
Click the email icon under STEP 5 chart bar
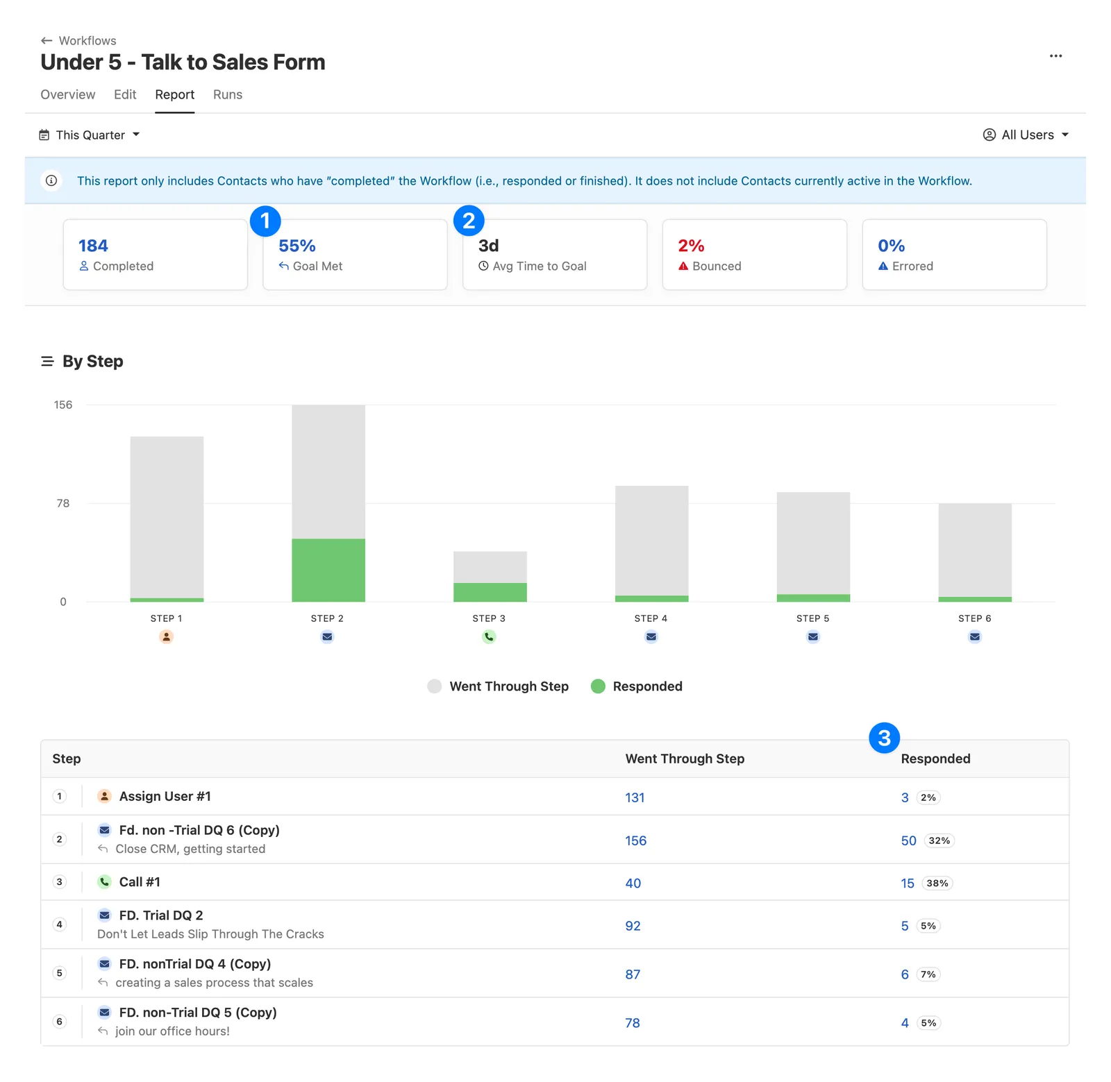coord(812,637)
